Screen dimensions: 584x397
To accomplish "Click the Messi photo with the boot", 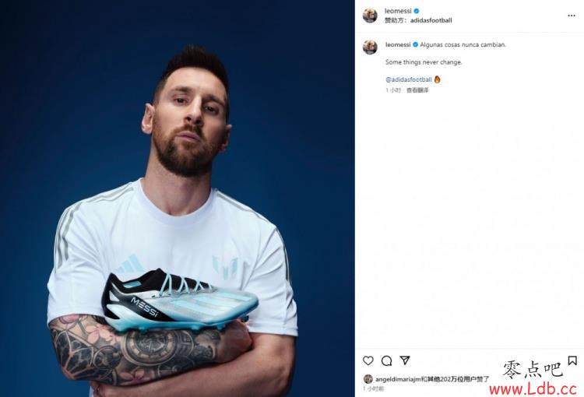I will tap(178, 198).
